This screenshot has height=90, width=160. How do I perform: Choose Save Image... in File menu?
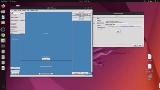[x=17, y=23]
